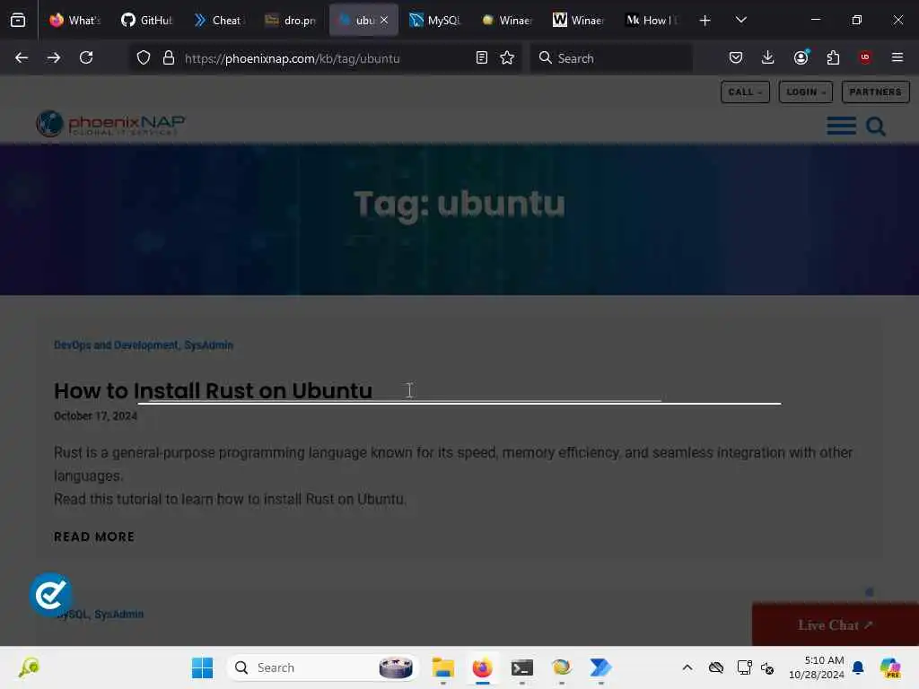Open SysAdmin category above Rust article
Viewport: 919px width, 689px height.
[208, 345]
